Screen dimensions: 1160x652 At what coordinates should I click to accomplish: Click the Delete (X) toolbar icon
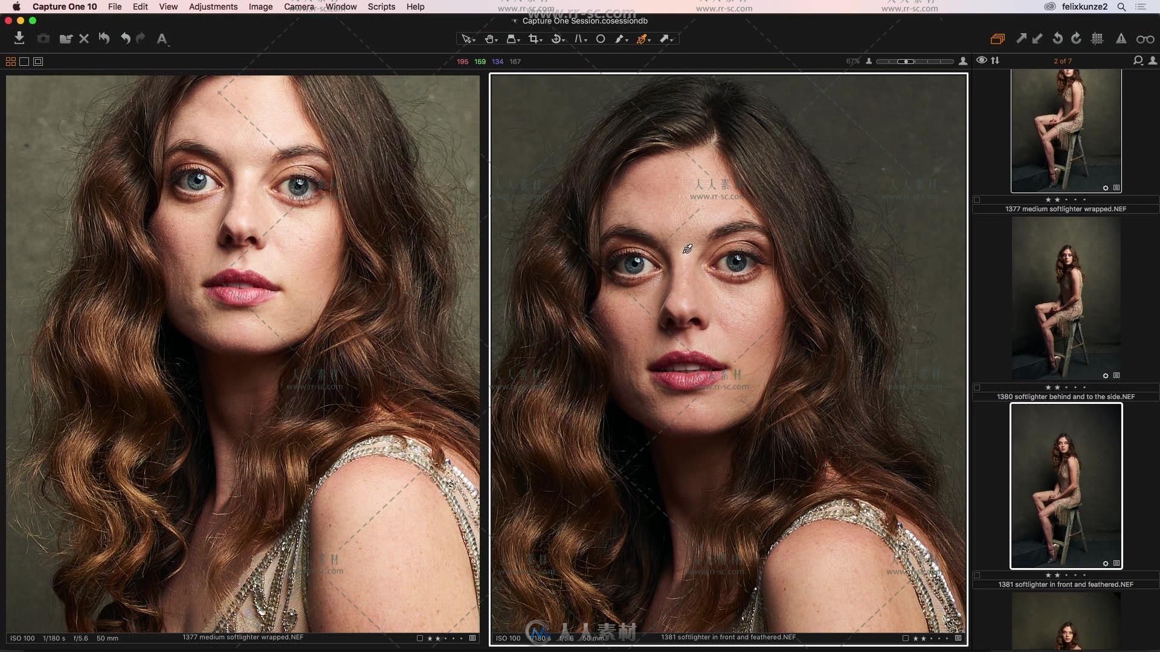[84, 39]
